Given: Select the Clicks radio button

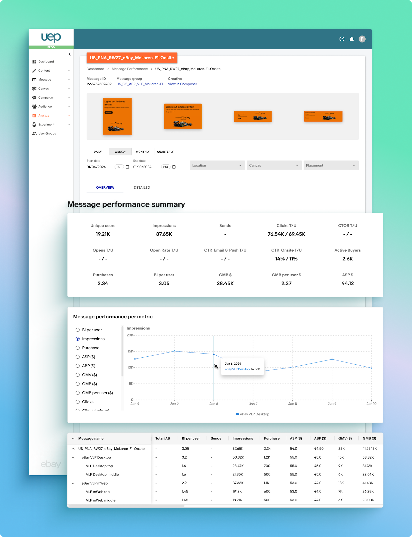Looking at the screenshot, I should [78, 402].
